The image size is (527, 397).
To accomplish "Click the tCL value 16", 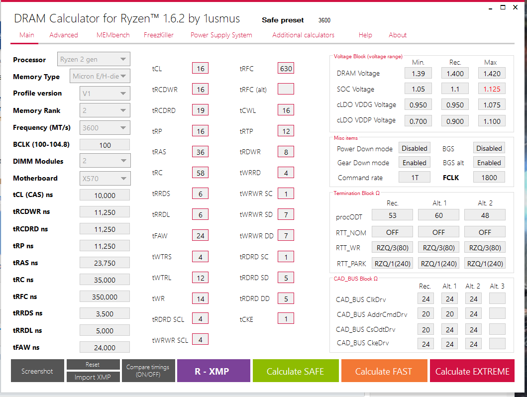I will [201, 68].
